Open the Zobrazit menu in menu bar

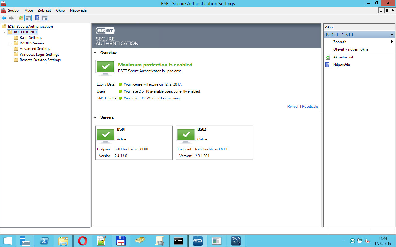[44, 10]
